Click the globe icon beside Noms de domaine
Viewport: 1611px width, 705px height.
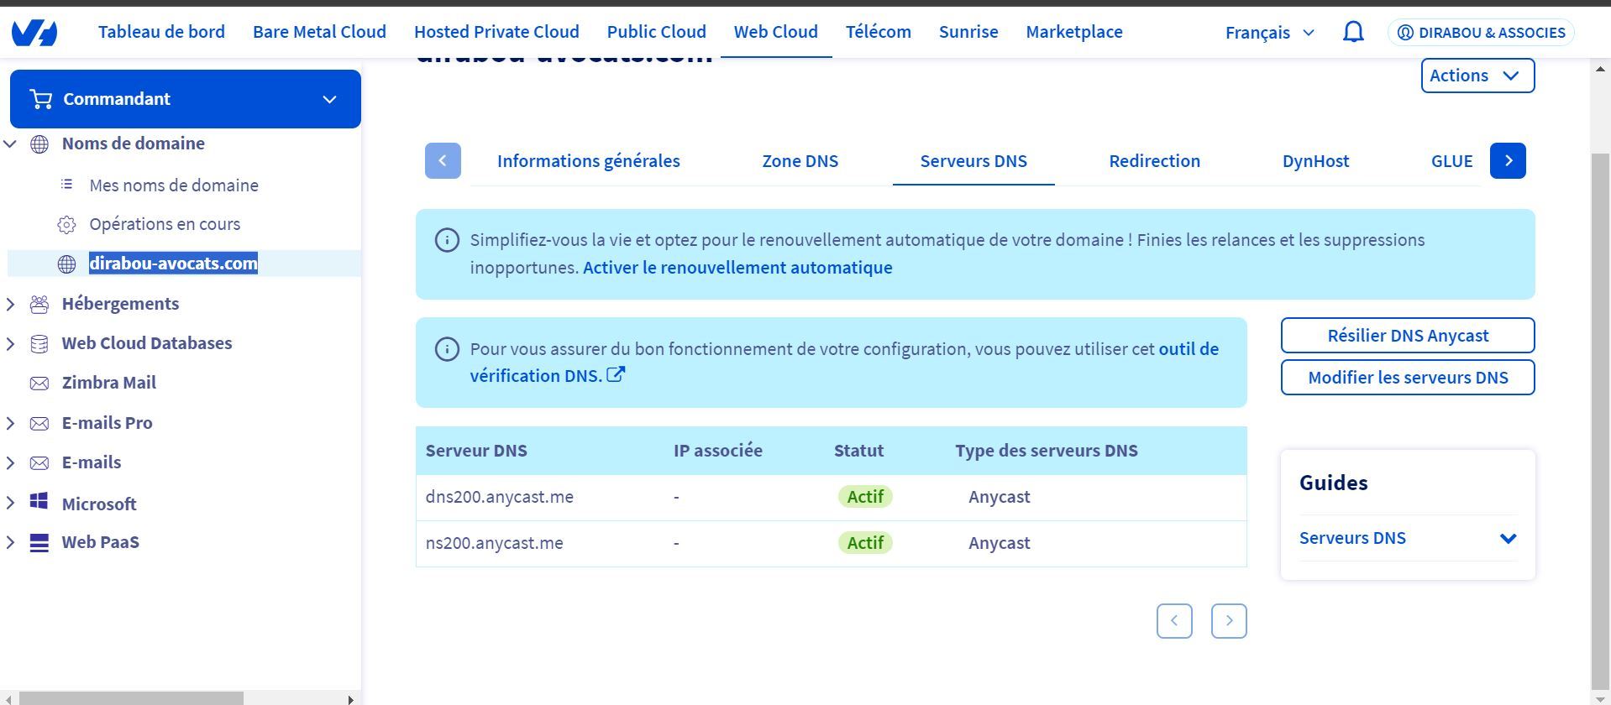pyautogui.click(x=39, y=144)
